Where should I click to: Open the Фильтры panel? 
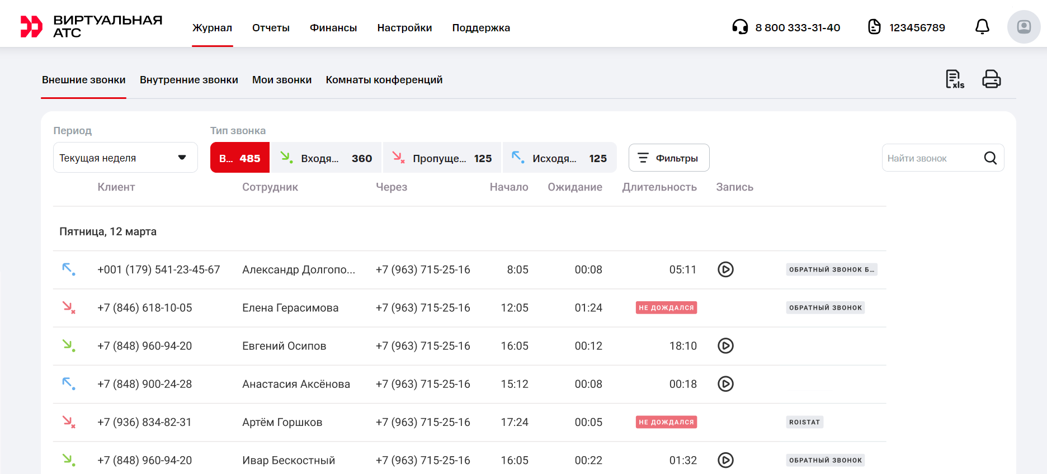[x=669, y=158]
